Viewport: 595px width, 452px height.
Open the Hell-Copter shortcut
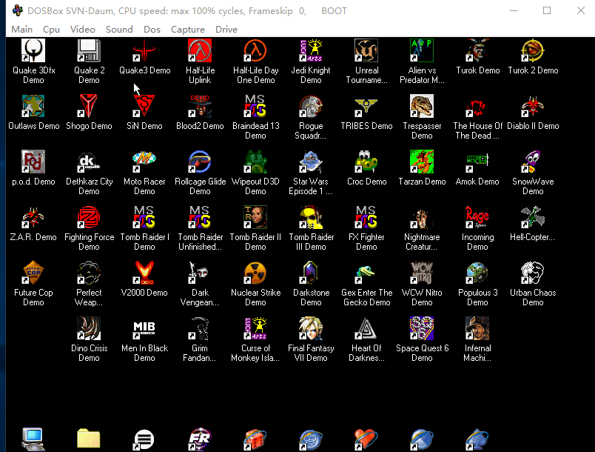(x=533, y=217)
